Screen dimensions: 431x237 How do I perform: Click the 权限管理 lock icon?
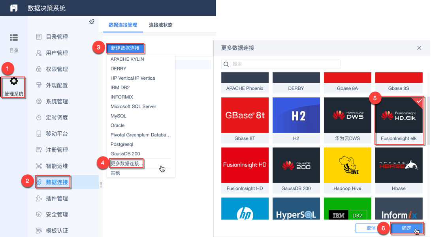tap(39, 69)
